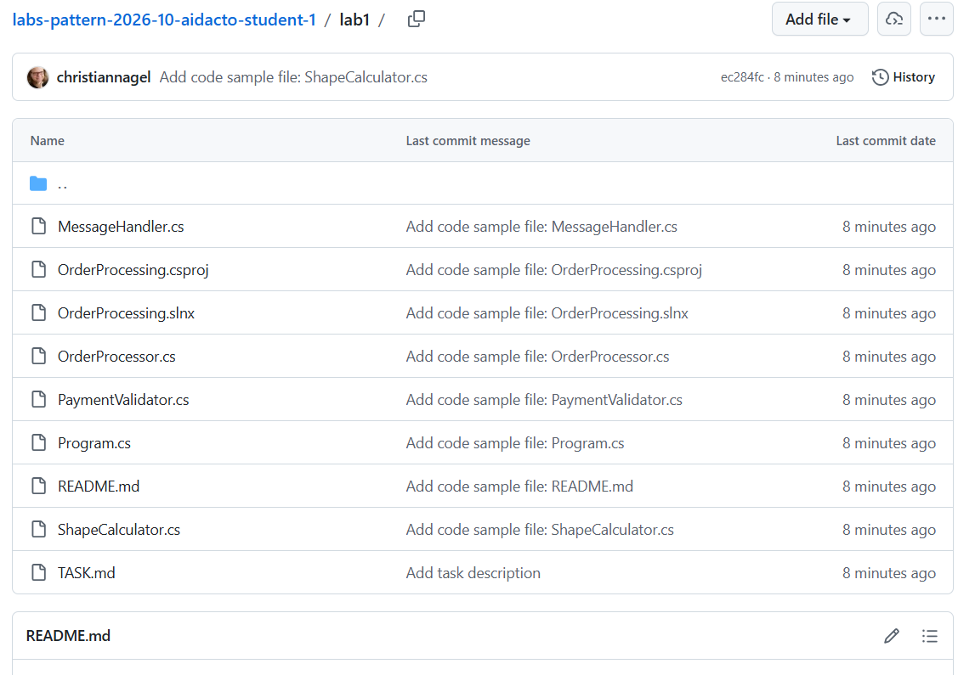
Task: Open commit hash ec284fc
Action: [742, 77]
